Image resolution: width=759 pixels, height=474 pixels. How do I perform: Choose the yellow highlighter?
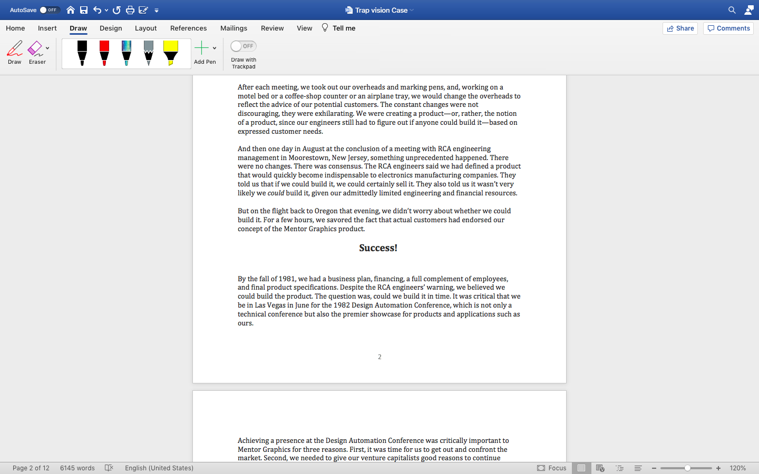click(x=171, y=53)
